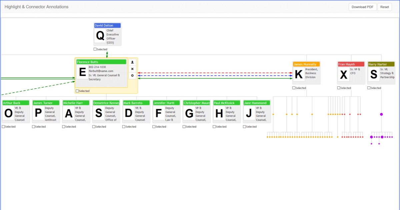Select the Jennifer Hurtt name header
400x210 pixels.
[x=166, y=103]
